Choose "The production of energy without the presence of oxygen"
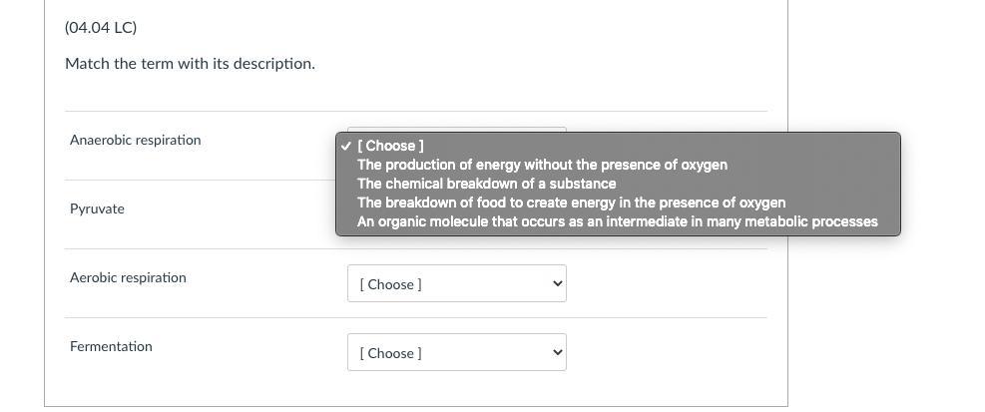Screen dimensions: 985x412 pos(542,165)
